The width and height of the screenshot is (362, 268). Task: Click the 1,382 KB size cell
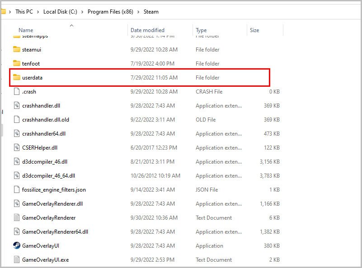(270, 232)
